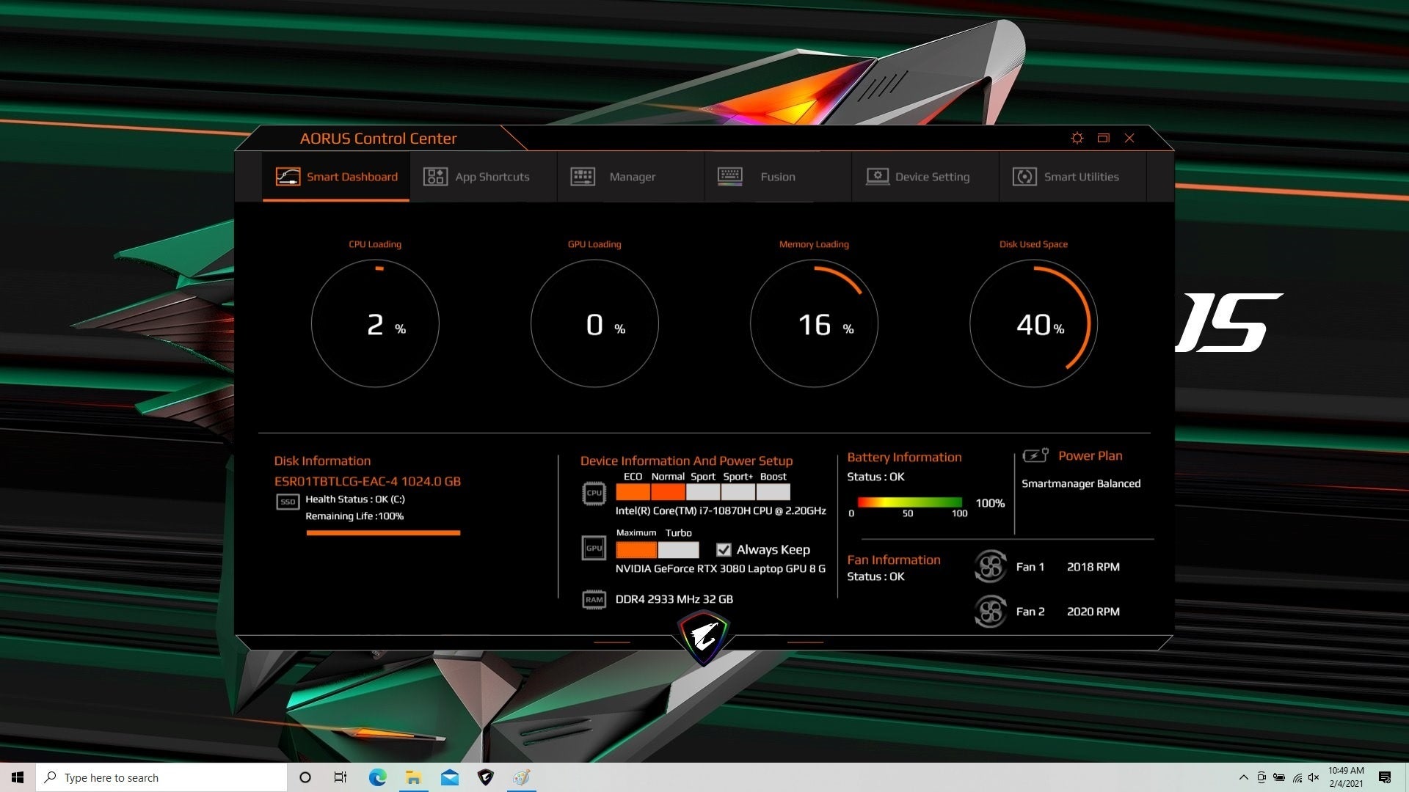Click the settings gear in the title bar
The height and width of the screenshot is (792, 1409).
click(1077, 138)
